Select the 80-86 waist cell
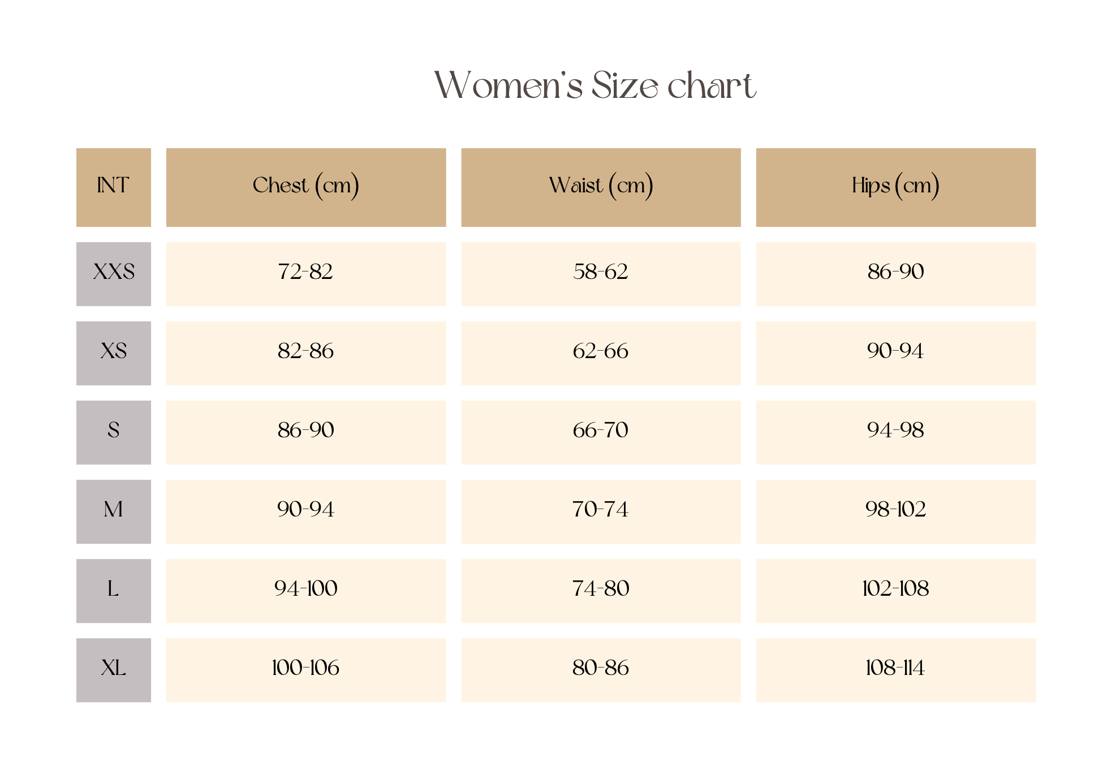Image resolution: width=1120 pixels, height=783 pixels. (x=601, y=670)
